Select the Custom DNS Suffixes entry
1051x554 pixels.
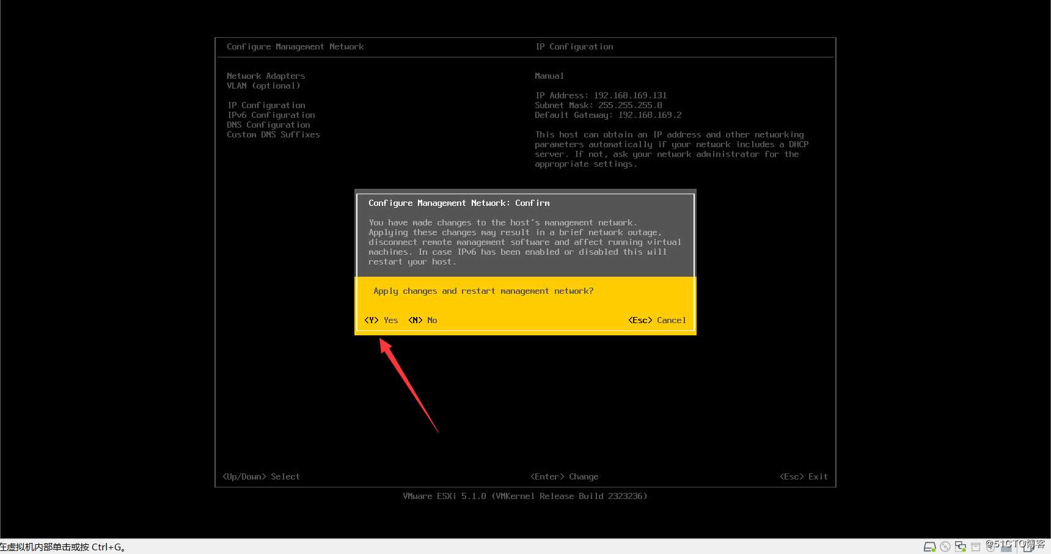273,134
